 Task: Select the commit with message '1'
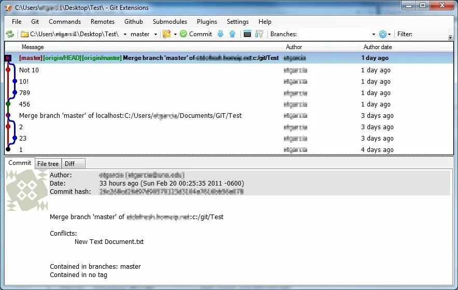[229, 149]
